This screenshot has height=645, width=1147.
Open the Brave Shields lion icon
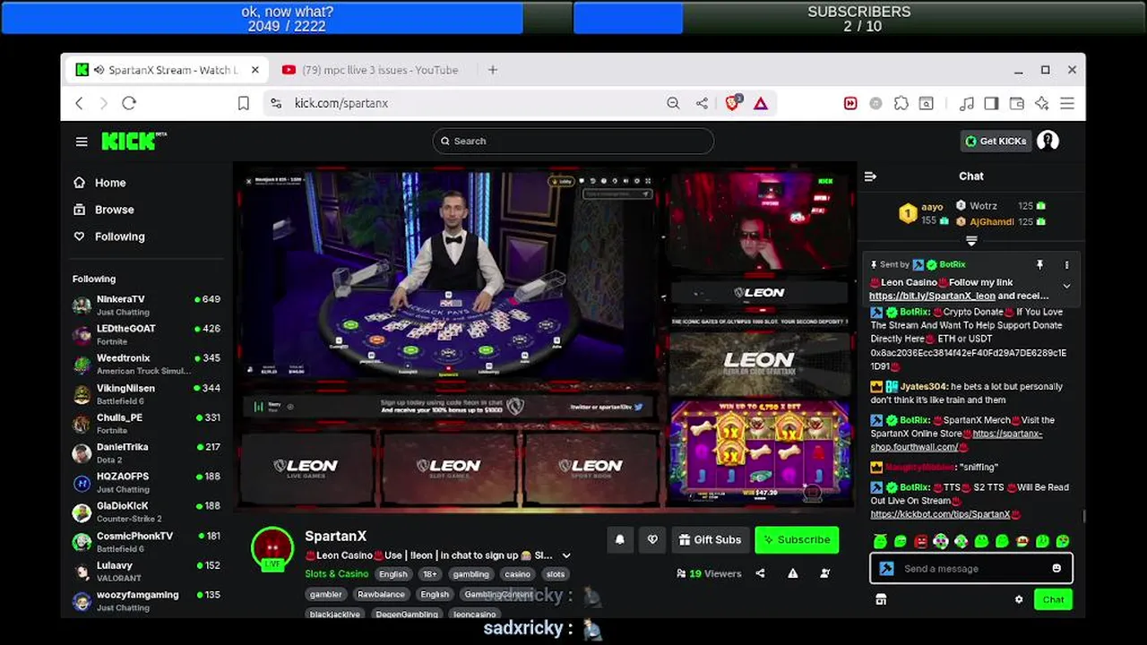[733, 102]
